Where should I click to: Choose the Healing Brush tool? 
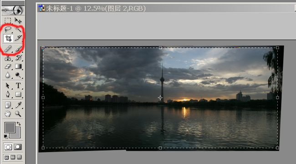point(8,49)
